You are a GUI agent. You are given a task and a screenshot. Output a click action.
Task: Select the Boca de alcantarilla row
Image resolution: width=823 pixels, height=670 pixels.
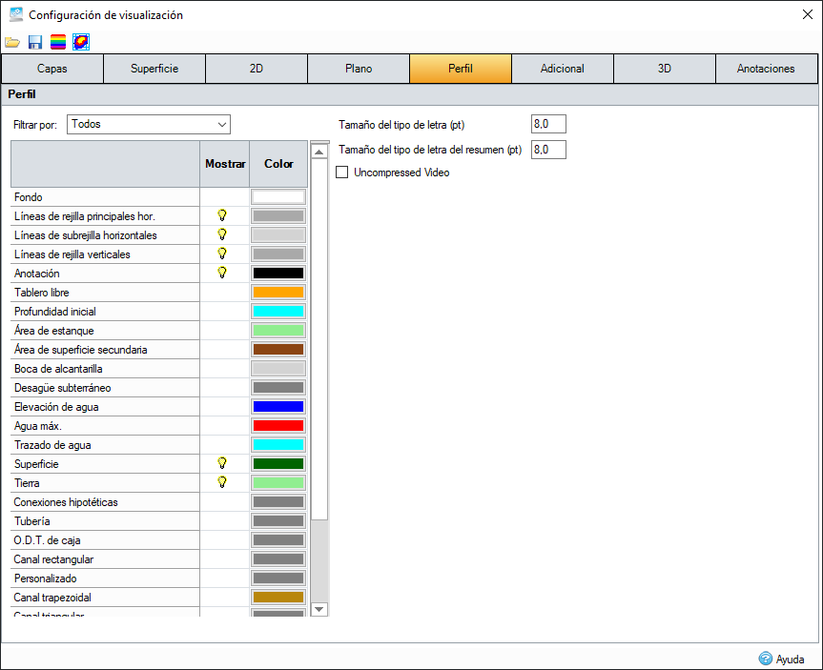105,368
